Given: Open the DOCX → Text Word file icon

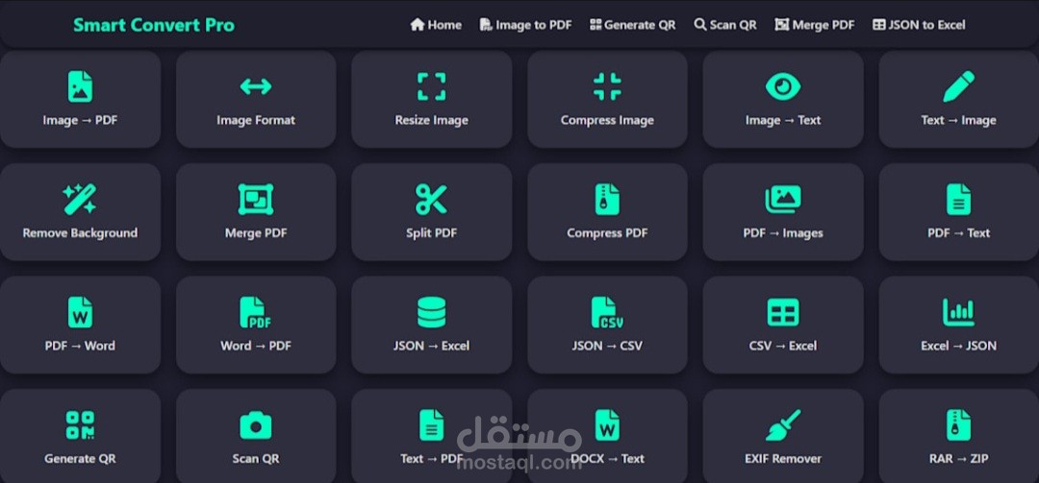Looking at the screenshot, I should (607, 424).
